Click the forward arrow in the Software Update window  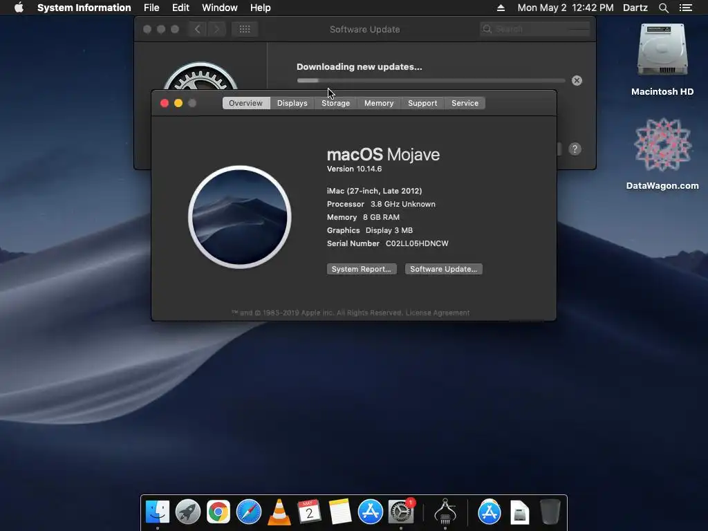click(216, 29)
